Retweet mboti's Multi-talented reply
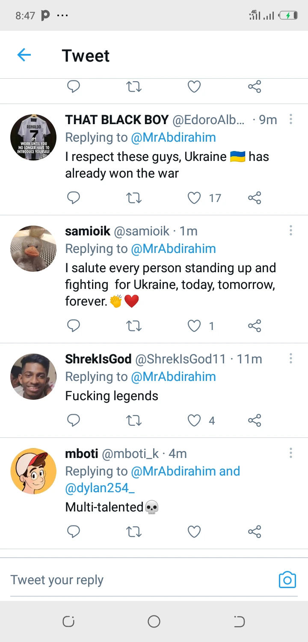The height and width of the screenshot is (642, 308). point(134,532)
